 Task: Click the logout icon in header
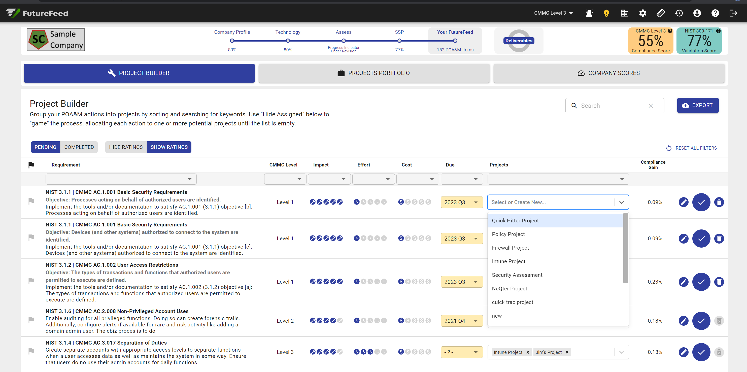click(x=733, y=13)
